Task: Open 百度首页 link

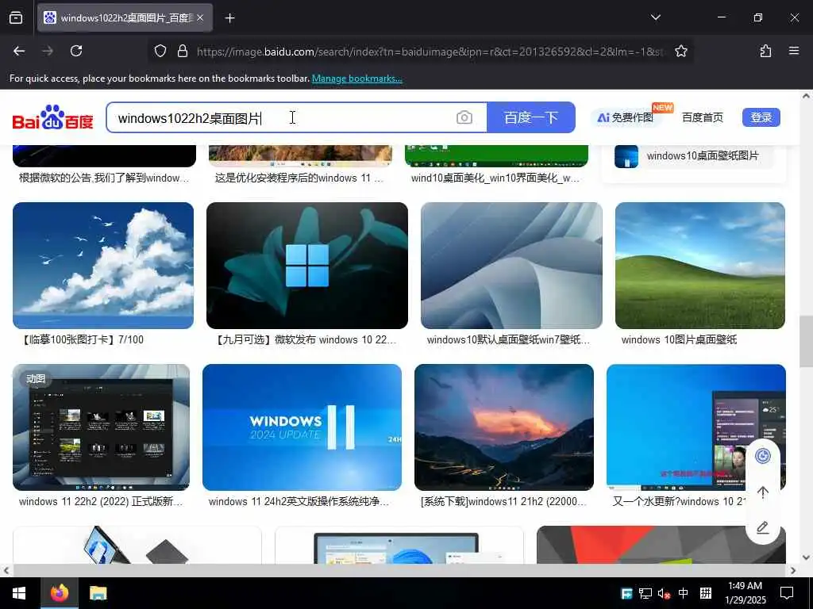Action: coord(702,117)
